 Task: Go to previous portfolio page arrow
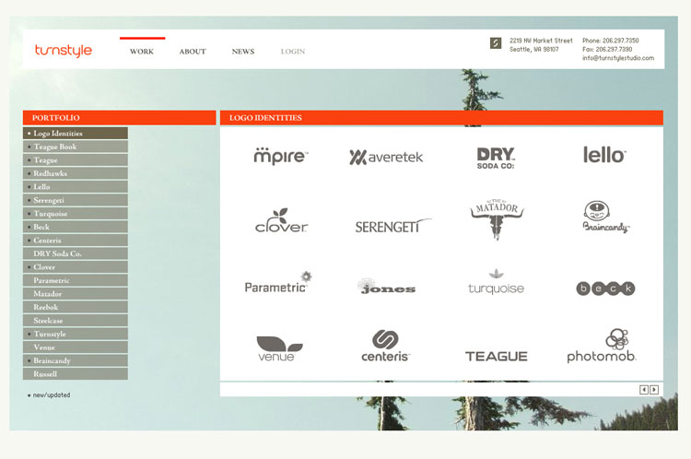coord(644,389)
